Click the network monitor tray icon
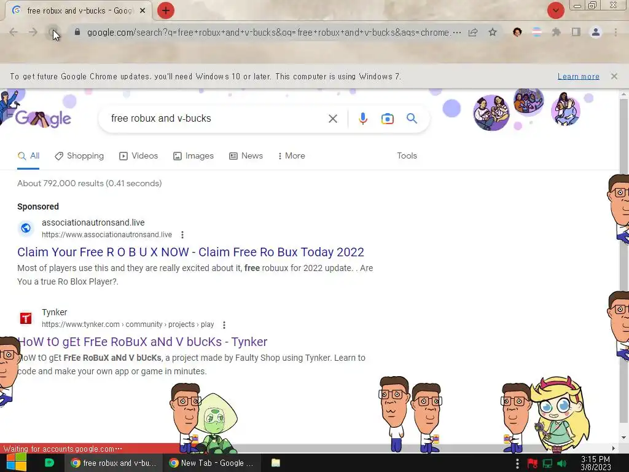 pos(547,463)
